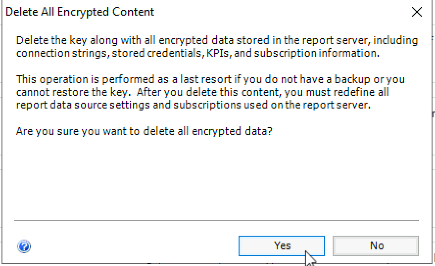Click the words 'subscription information' in the text

316,53
